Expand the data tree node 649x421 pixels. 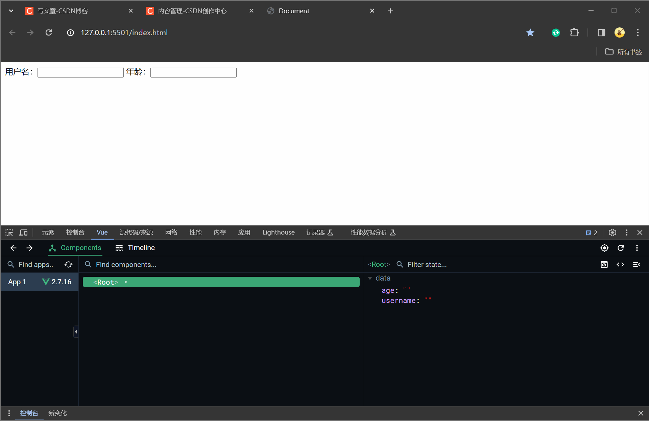point(371,278)
